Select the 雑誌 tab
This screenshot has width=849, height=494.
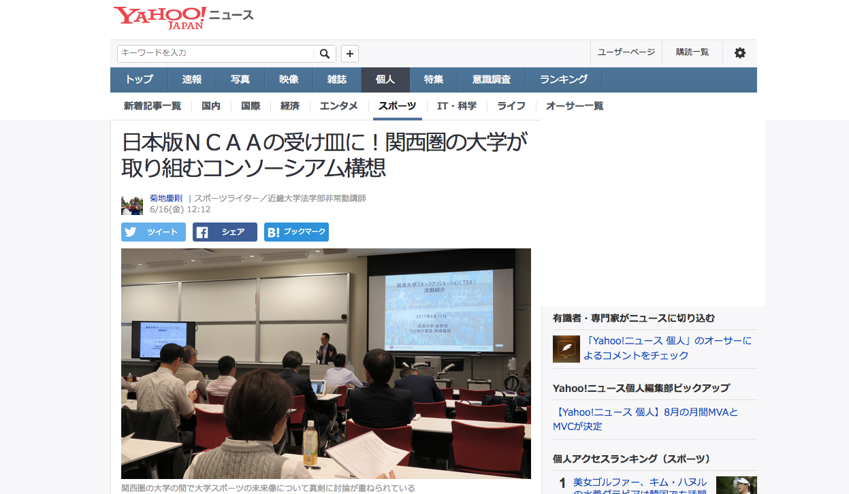pyautogui.click(x=337, y=80)
